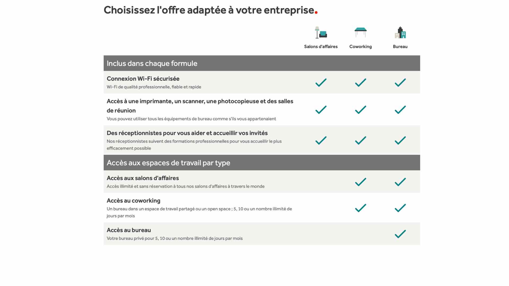The width and height of the screenshot is (509, 286).
Task: Click Wi-Fi checkmark under Salons d'affaires
Action: [321, 82]
